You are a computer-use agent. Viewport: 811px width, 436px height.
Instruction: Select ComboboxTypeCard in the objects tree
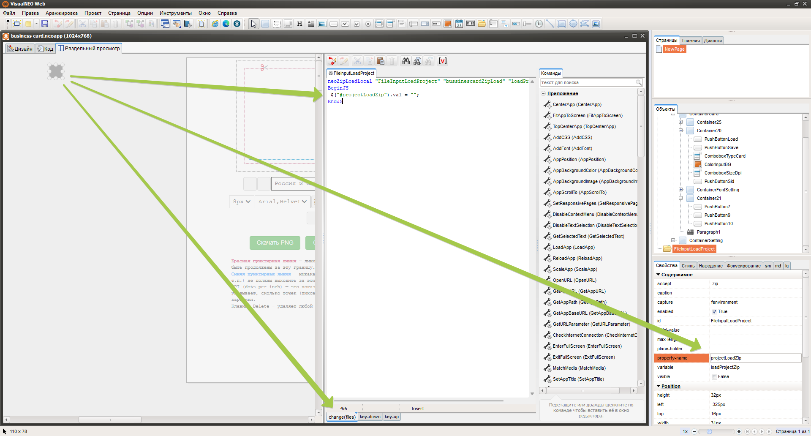click(725, 156)
